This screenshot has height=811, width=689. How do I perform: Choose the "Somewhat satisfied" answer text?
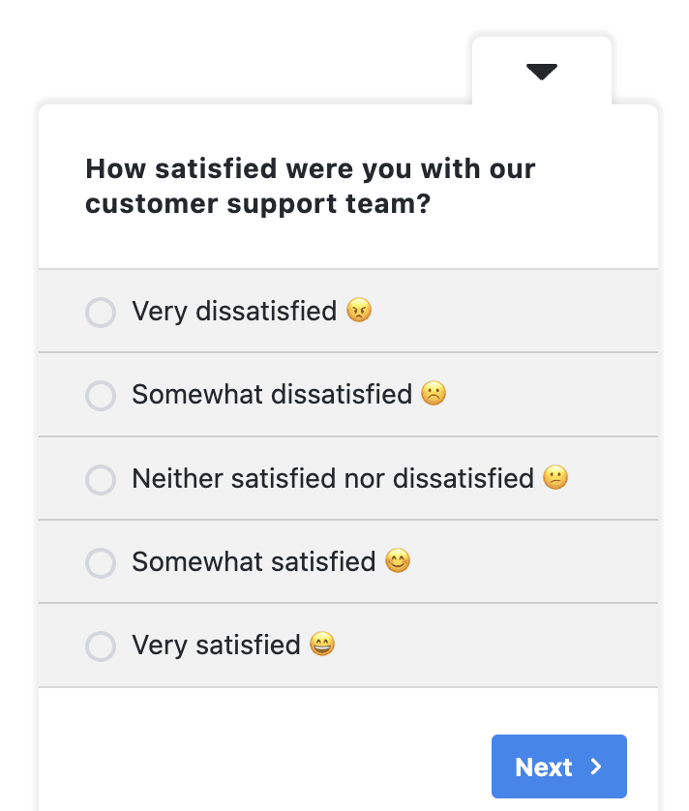coord(254,561)
